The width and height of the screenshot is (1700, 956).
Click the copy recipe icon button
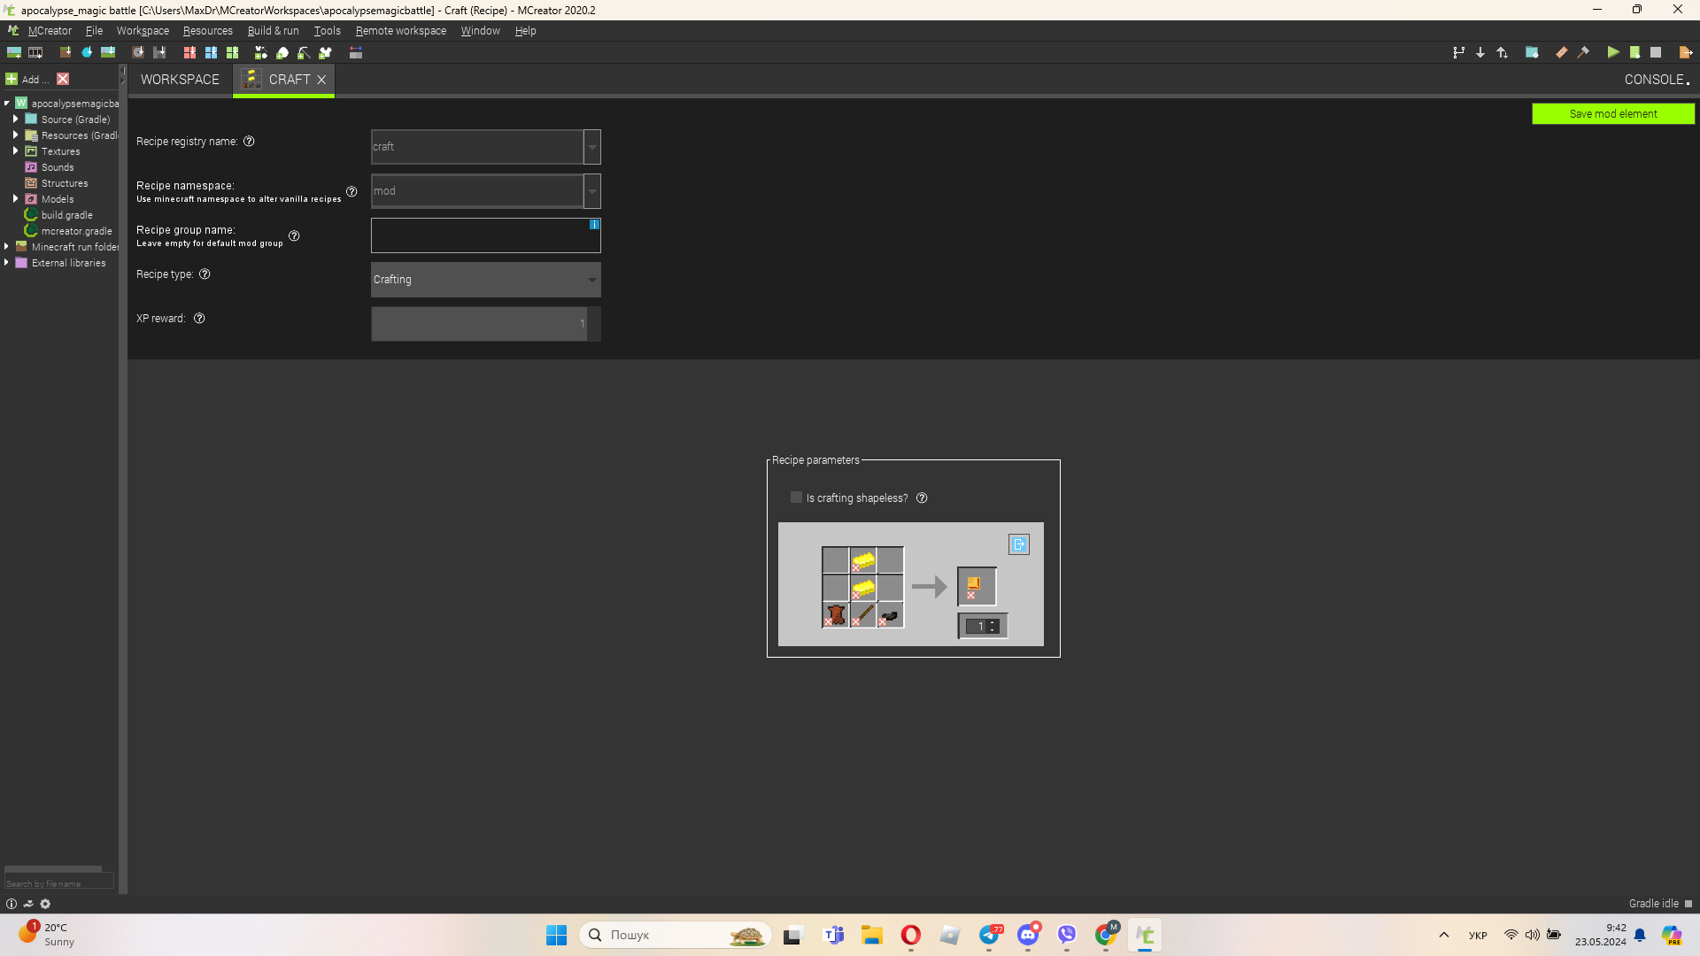coord(1019,544)
